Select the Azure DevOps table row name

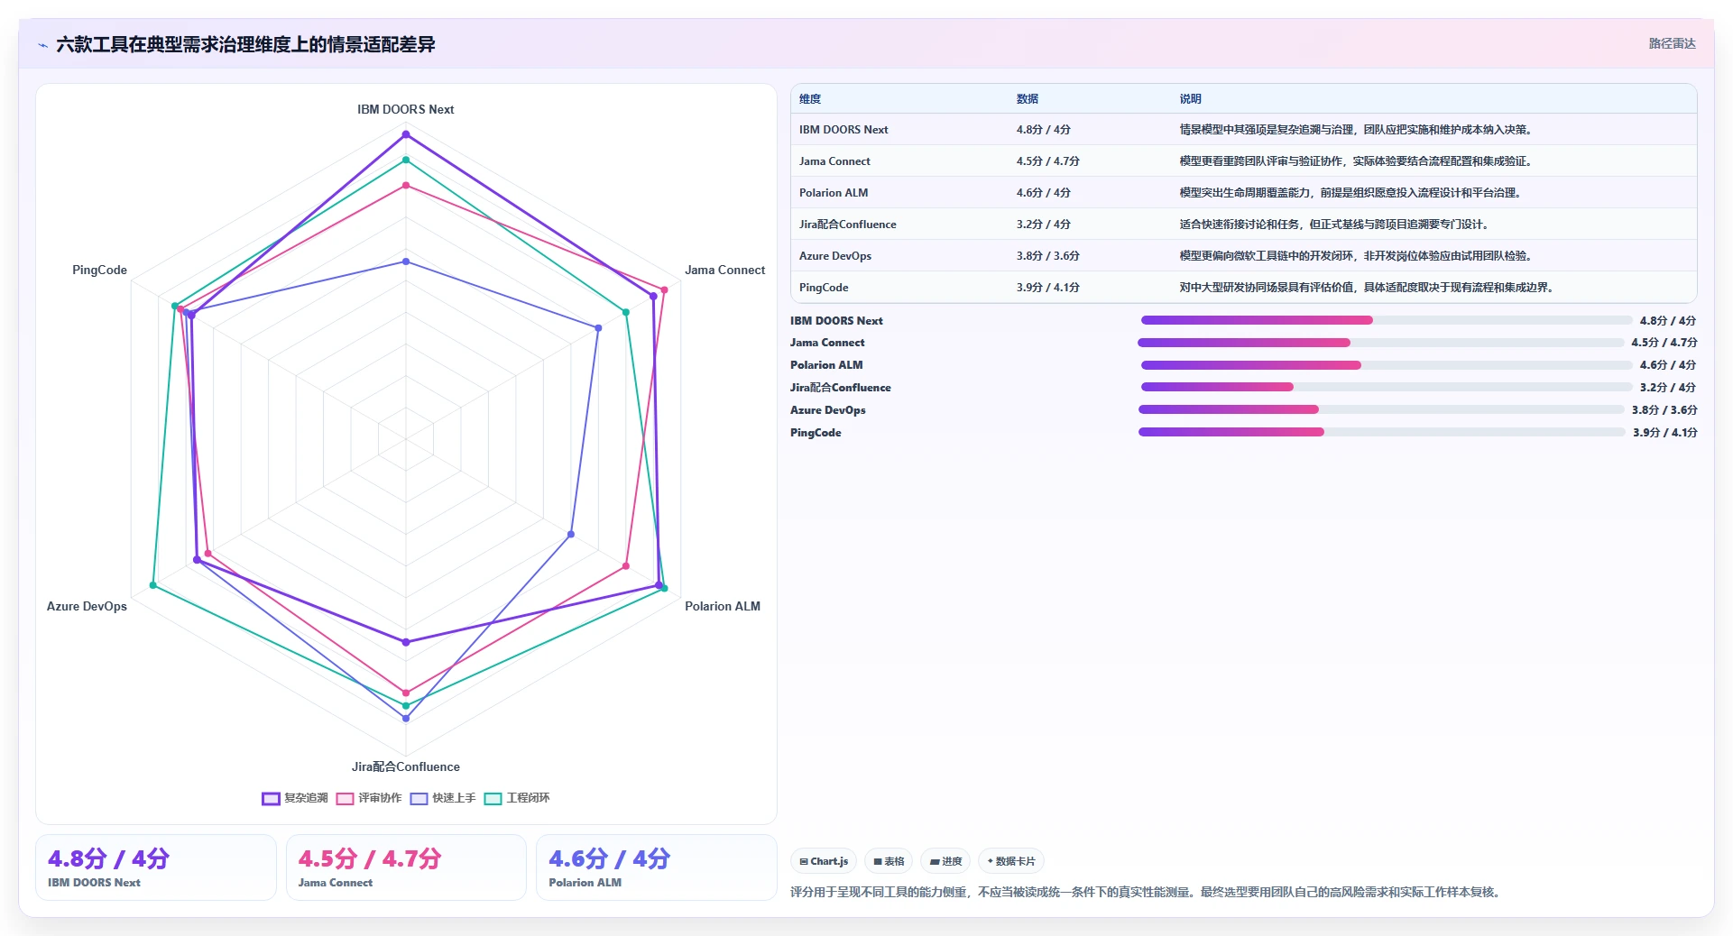pyautogui.click(x=835, y=256)
